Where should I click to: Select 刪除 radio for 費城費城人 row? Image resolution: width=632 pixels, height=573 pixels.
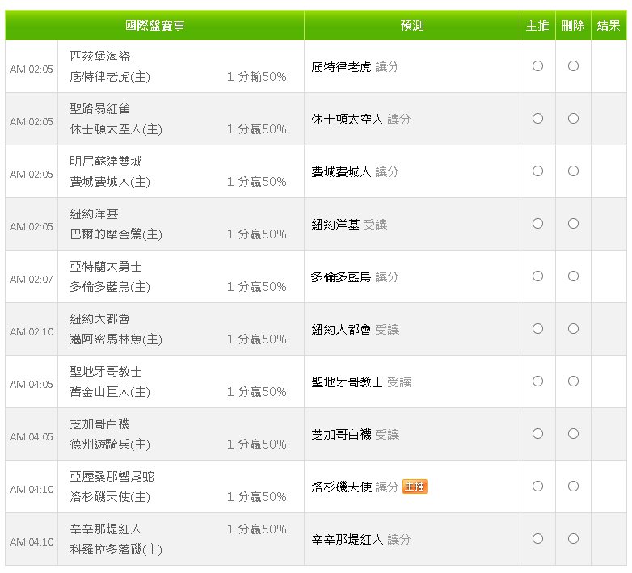coord(573,171)
